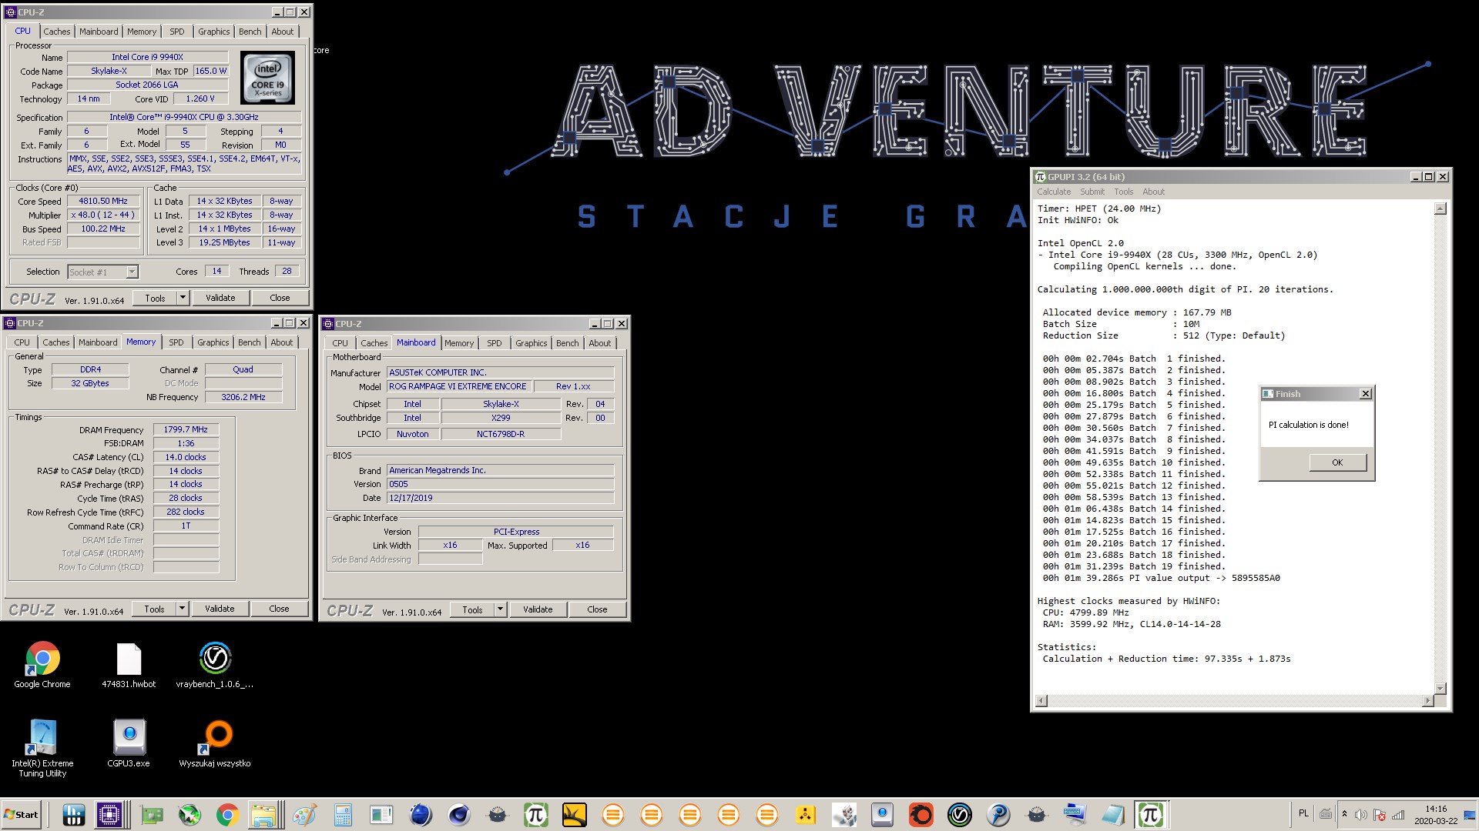The image size is (1479, 831).
Task: Click the Windows Start button
Action: (22, 815)
